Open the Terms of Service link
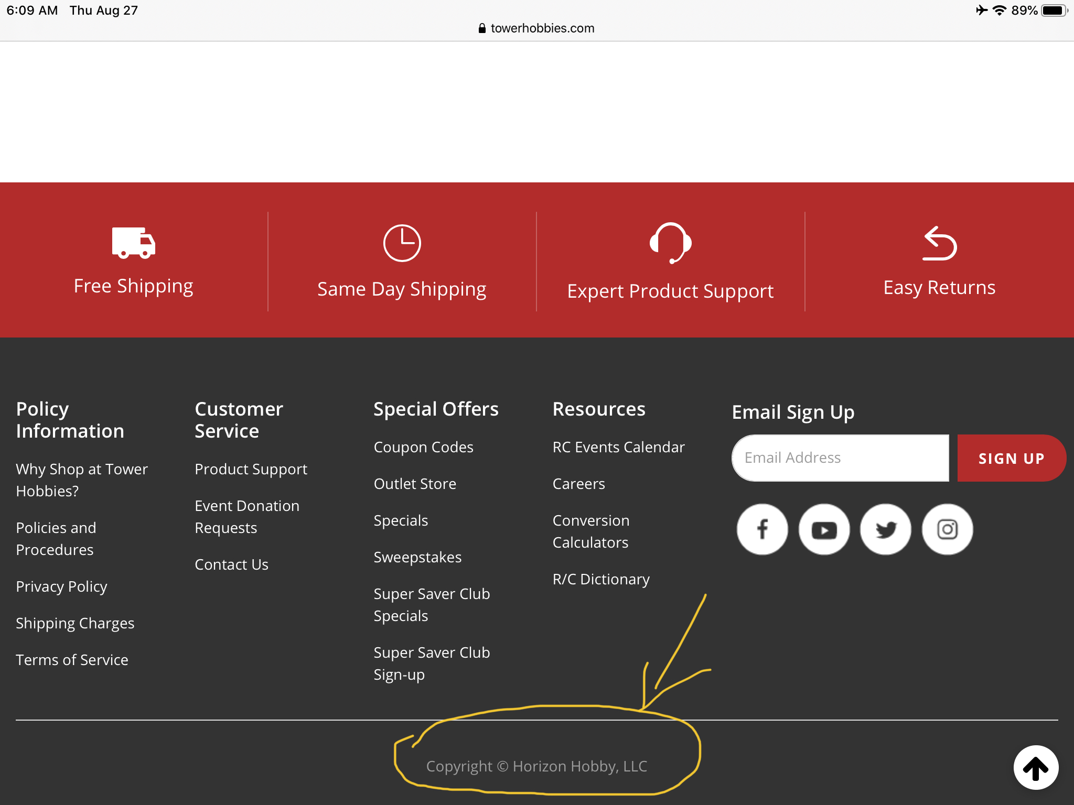 pos(72,660)
